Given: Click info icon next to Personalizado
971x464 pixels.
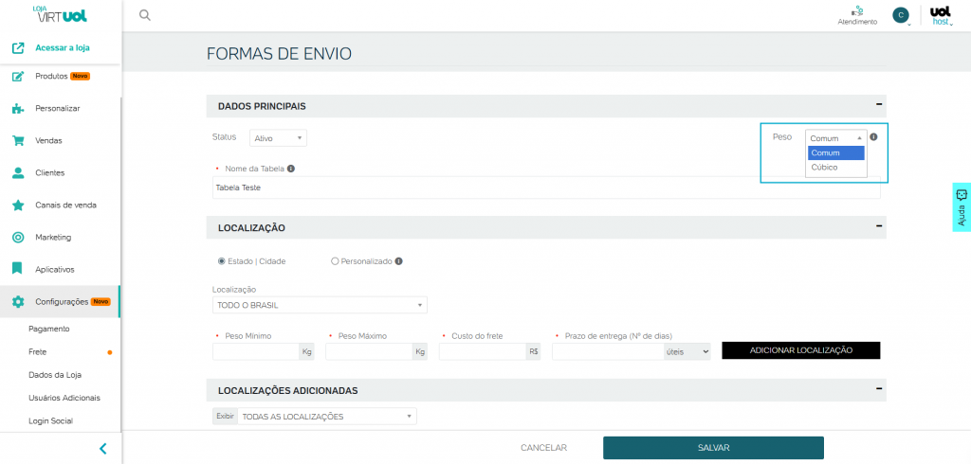Looking at the screenshot, I should tap(398, 261).
